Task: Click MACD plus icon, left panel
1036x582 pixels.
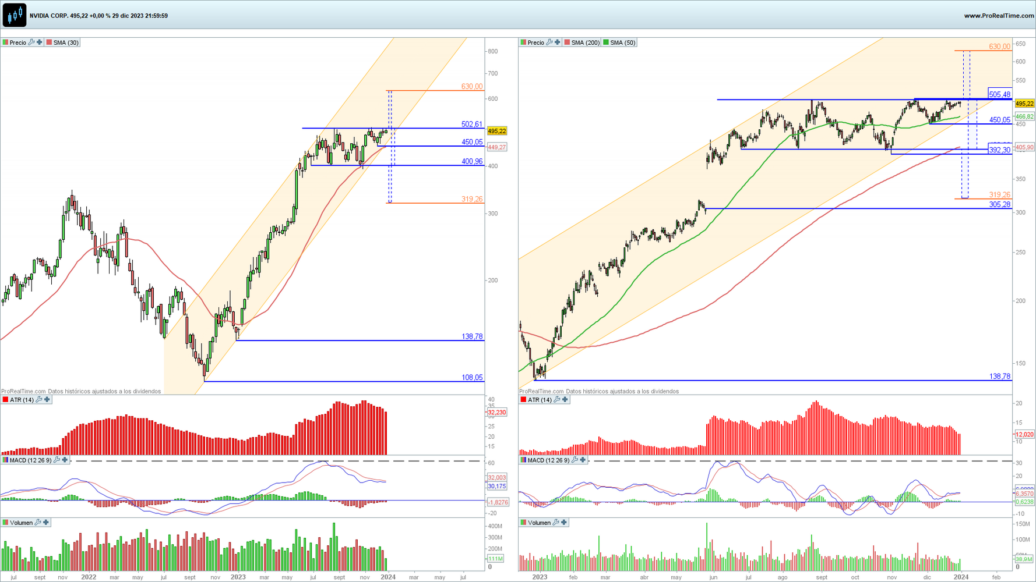Action: [x=65, y=460]
